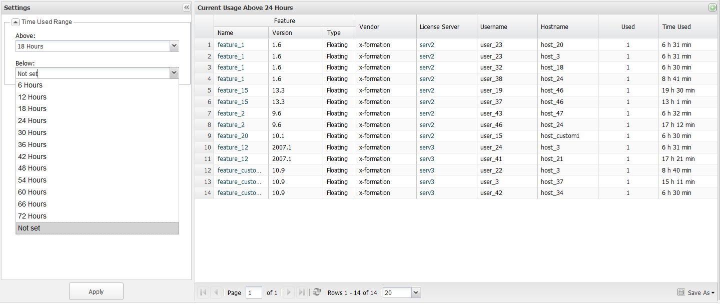This screenshot has height=304, width=720.
Task: Select the user_46 username cell
Action: click(507, 125)
